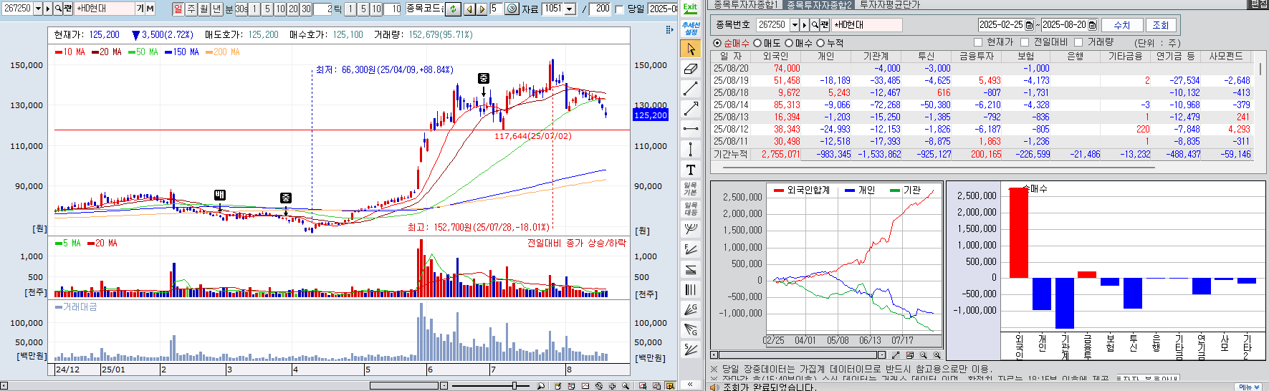Click the 조회 query button
The height and width of the screenshot is (391, 1269).
click(x=1161, y=25)
